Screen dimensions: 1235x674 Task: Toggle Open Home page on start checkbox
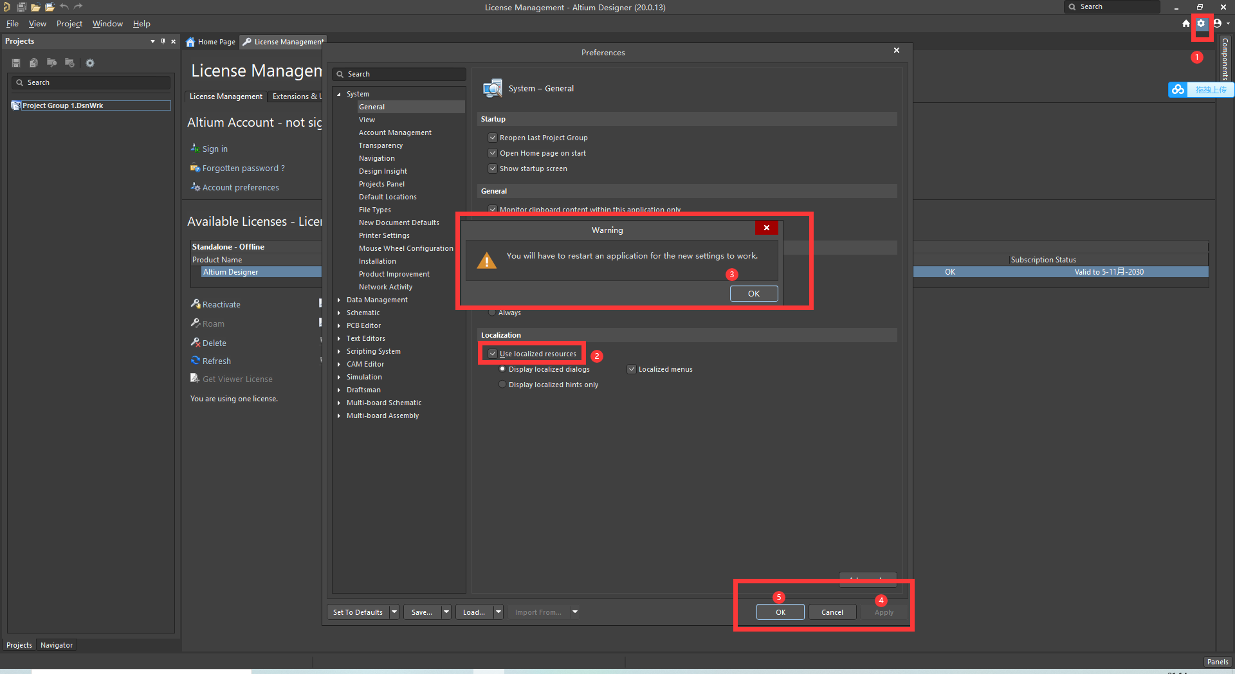point(493,153)
